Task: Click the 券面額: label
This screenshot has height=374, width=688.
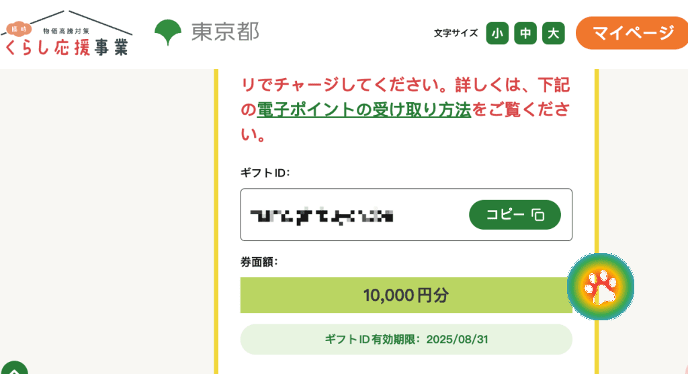Action: point(259,262)
